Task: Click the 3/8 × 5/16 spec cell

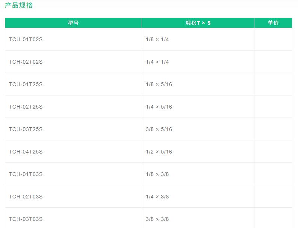Action: 198,129
